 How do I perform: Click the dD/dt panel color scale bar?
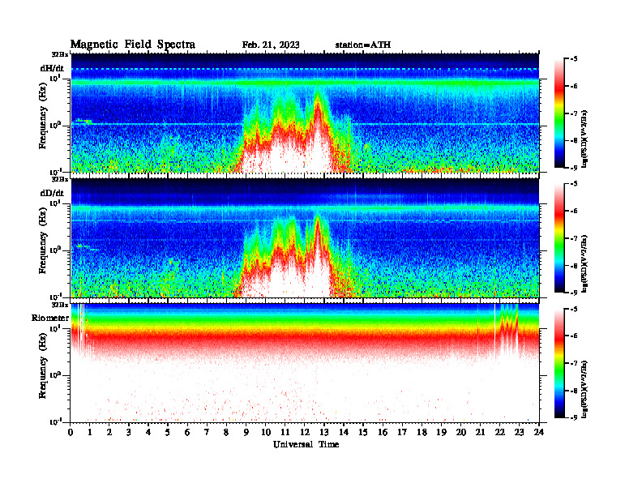coord(559,238)
